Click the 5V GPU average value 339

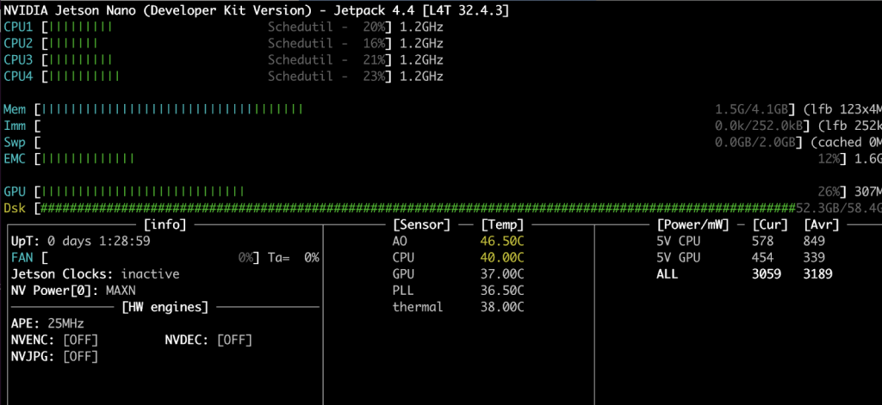point(815,258)
